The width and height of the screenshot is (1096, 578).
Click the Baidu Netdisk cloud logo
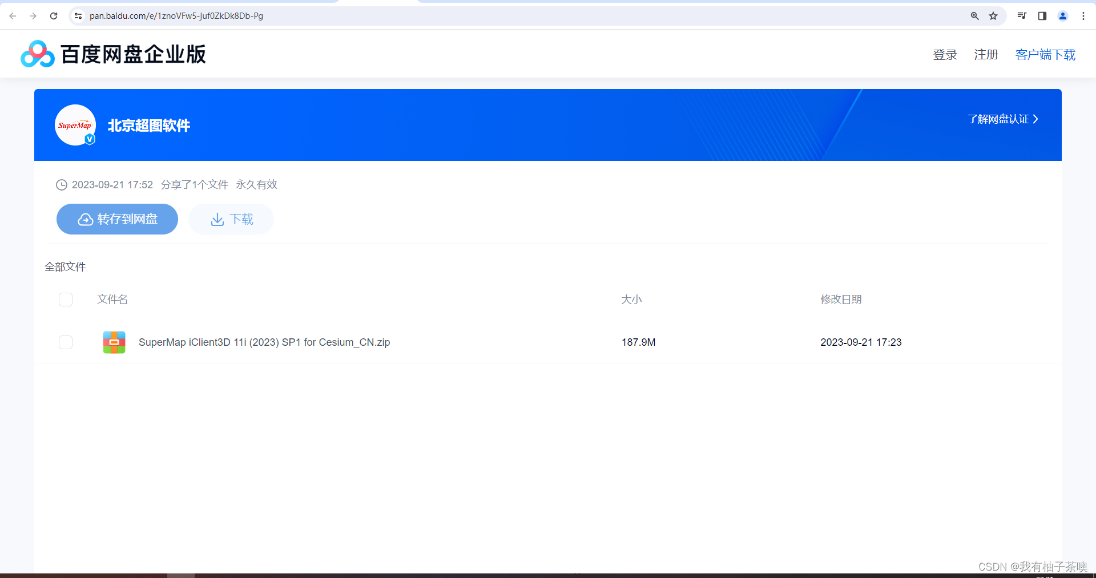pos(38,54)
